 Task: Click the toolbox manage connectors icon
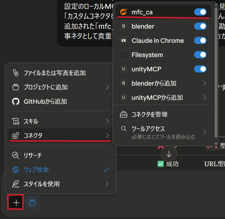pyautogui.click(x=124, y=114)
